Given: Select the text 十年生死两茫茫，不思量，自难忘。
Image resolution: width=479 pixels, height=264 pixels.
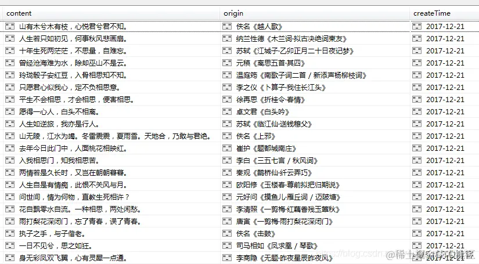Looking at the screenshot, I should tap(73, 51).
